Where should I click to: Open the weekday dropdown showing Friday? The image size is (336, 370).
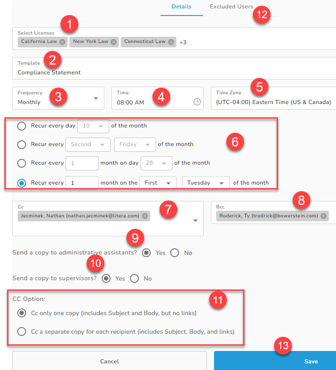point(135,144)
